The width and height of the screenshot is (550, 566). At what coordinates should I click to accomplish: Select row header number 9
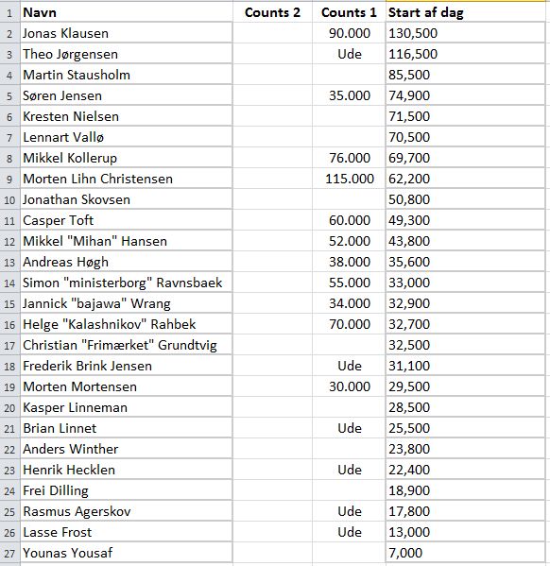point(9,179)
